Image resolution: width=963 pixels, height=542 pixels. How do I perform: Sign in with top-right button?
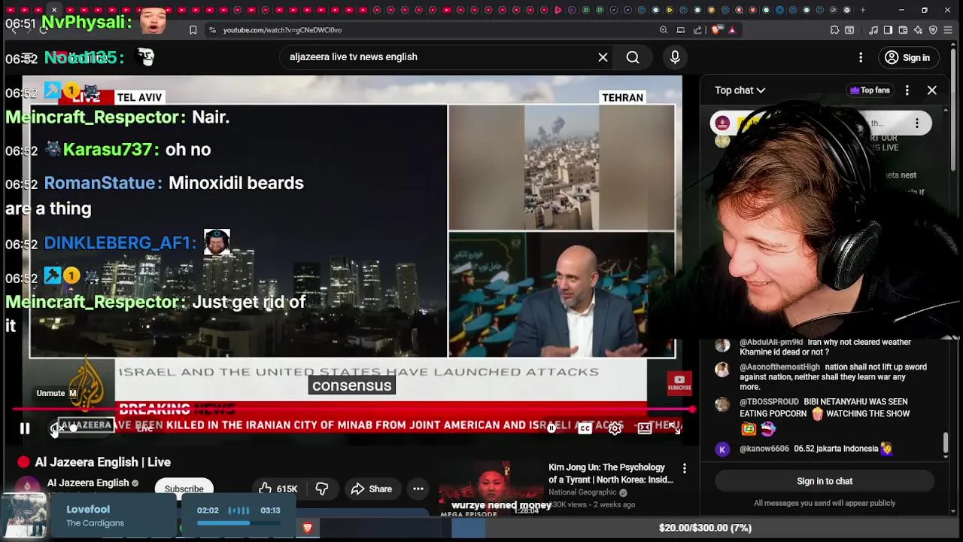(907, 57)
